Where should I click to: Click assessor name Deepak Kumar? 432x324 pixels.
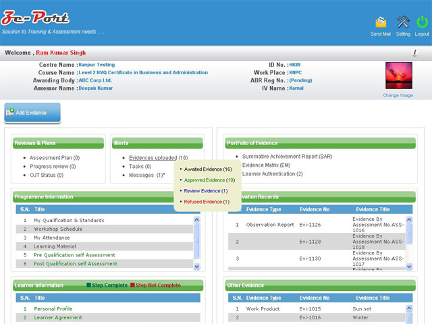coord(96,88)
